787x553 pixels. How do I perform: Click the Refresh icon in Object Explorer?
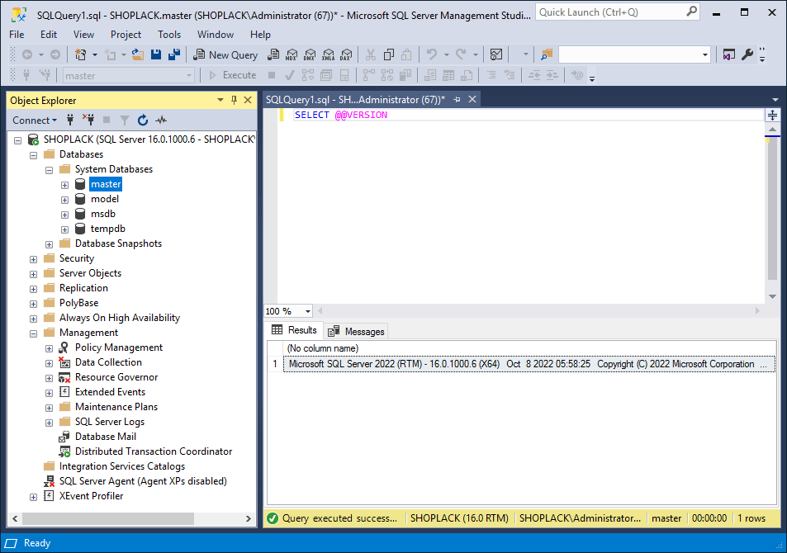pyautogui.click(x=143, y=120)
